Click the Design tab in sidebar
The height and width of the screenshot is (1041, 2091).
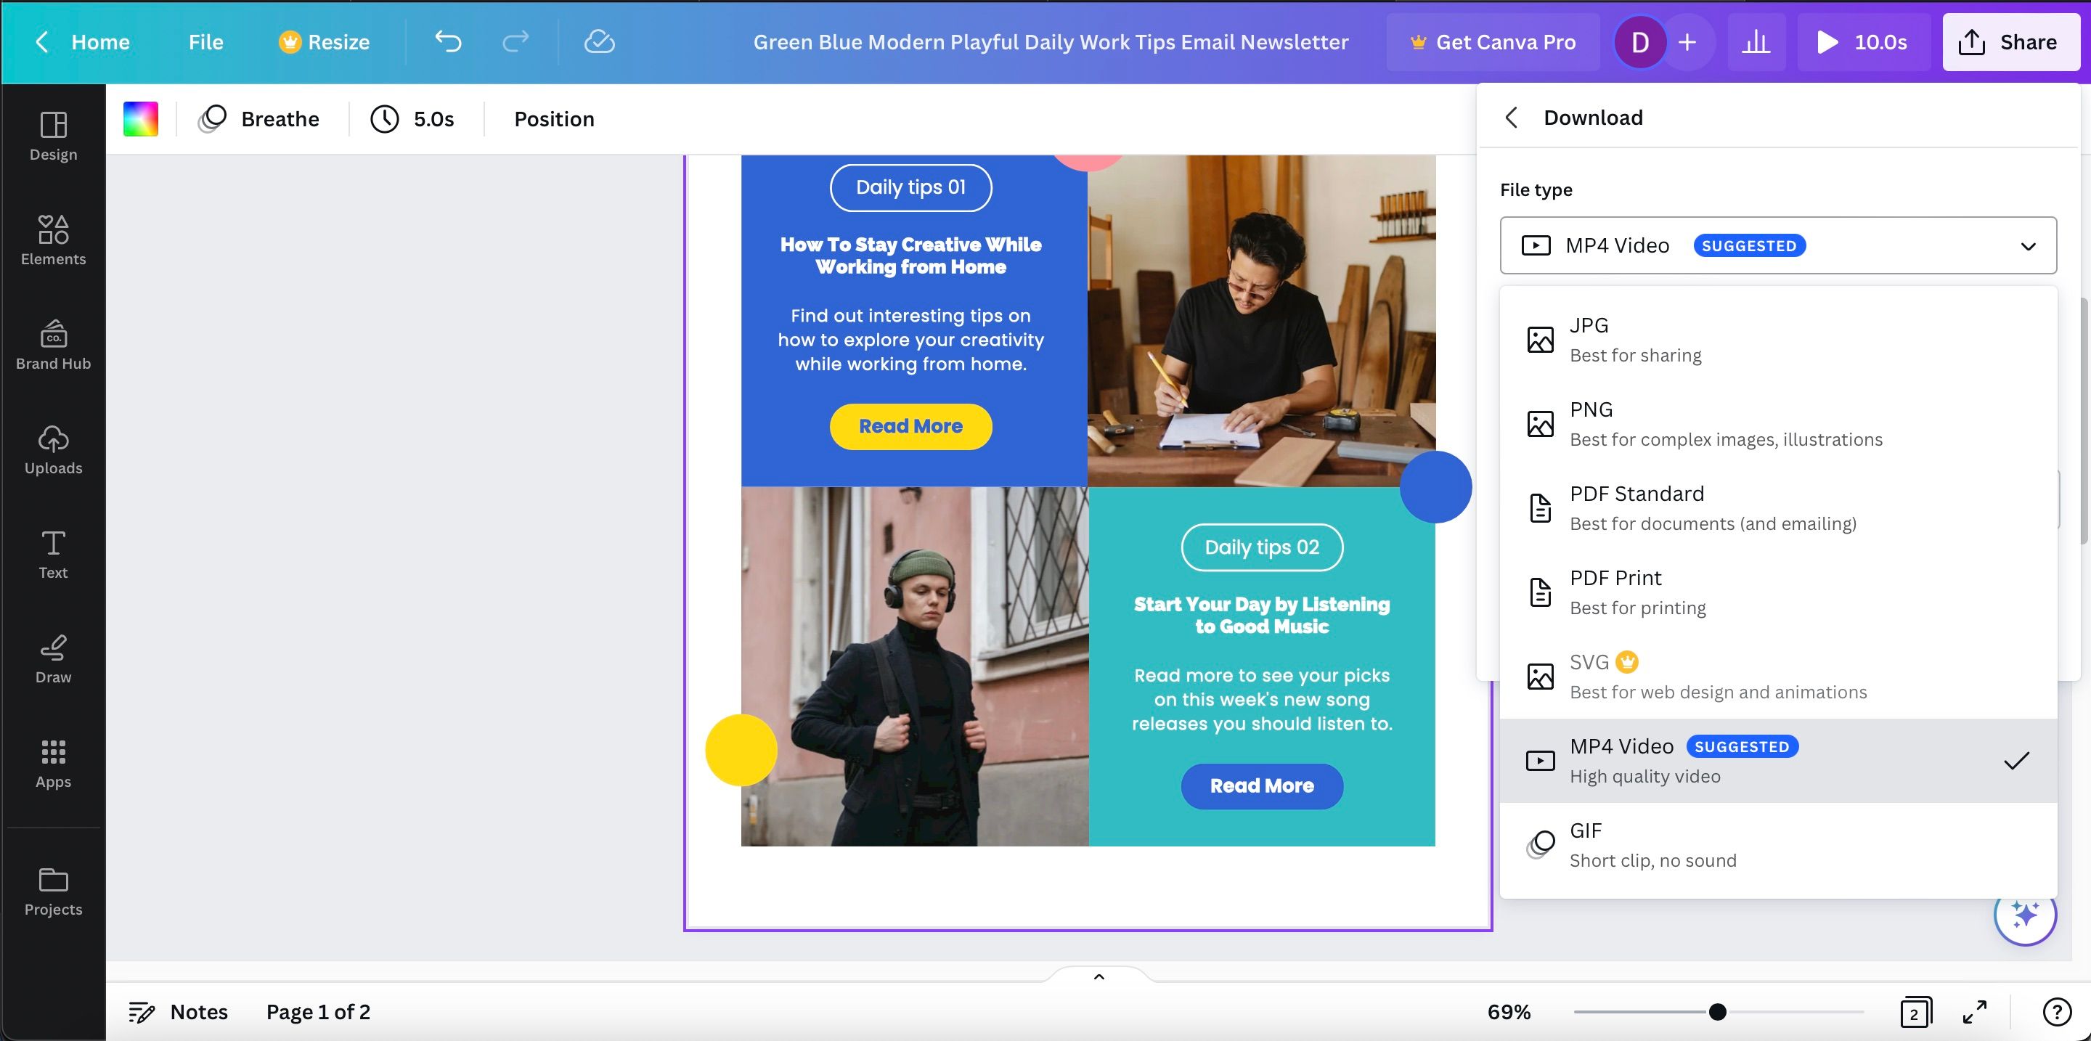(x=53, y=132)
